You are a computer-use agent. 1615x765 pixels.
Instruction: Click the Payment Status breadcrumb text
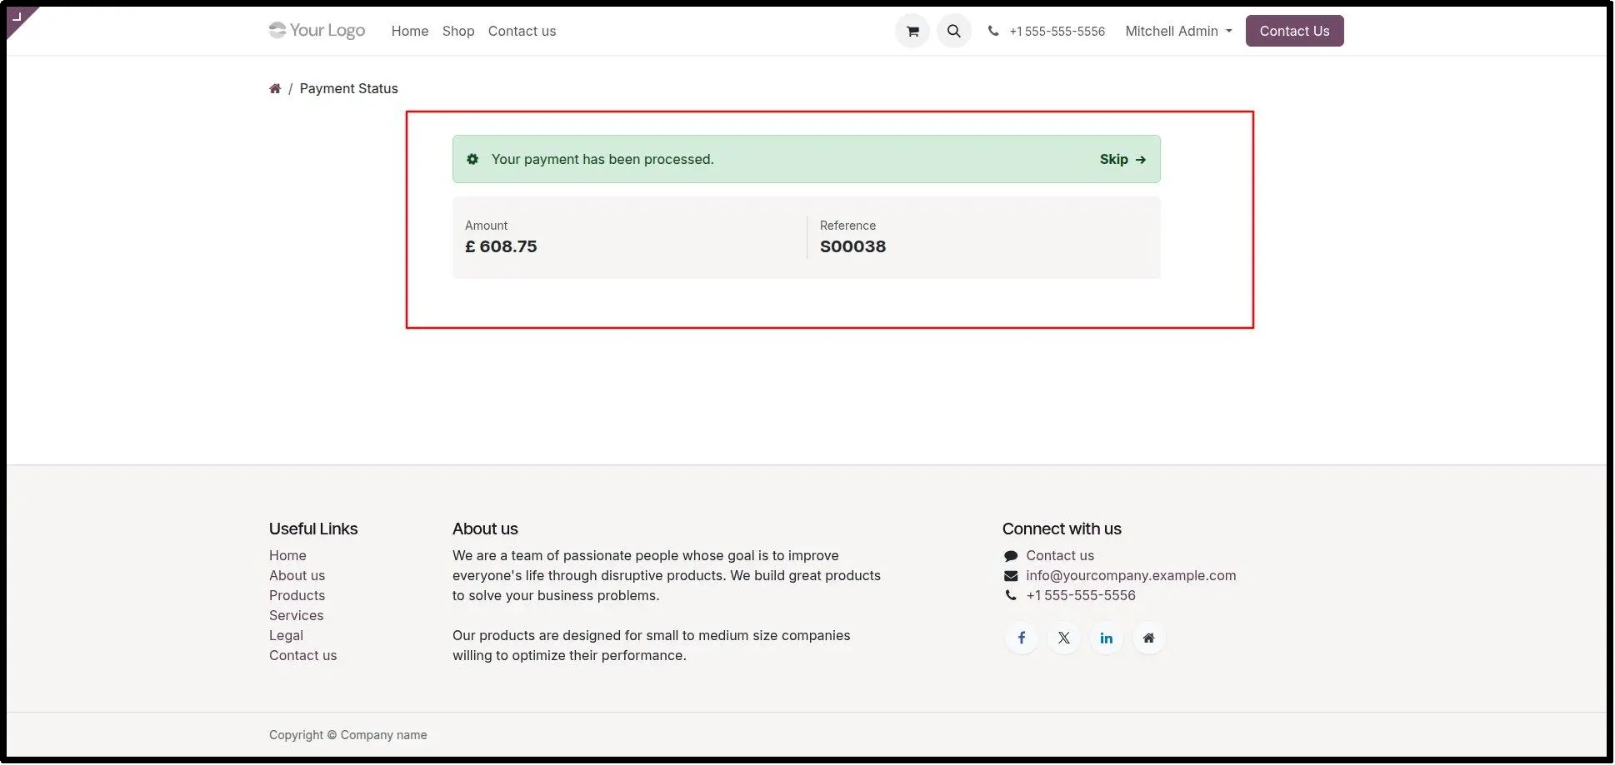tap(348, 88)
